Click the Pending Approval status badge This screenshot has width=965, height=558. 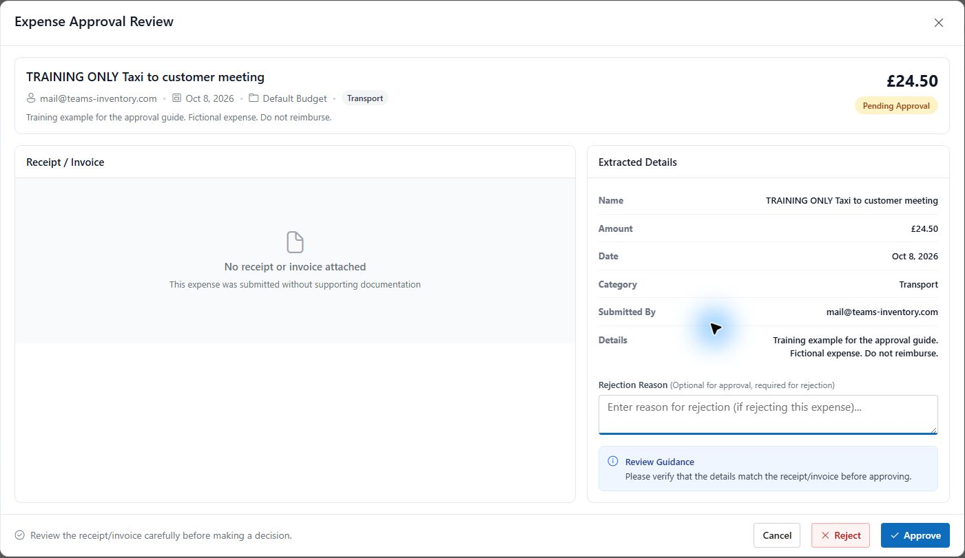pos(896,106)
